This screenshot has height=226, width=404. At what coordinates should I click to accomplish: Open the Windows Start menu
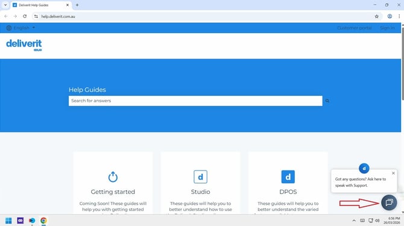tap(8, 221)
